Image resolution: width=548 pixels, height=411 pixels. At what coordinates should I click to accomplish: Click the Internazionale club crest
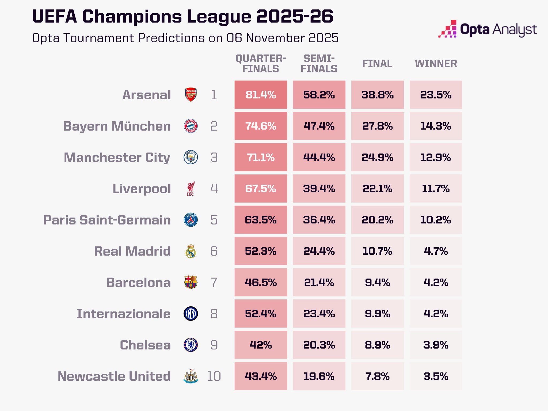pyautogui.click(x=191, y=314)
